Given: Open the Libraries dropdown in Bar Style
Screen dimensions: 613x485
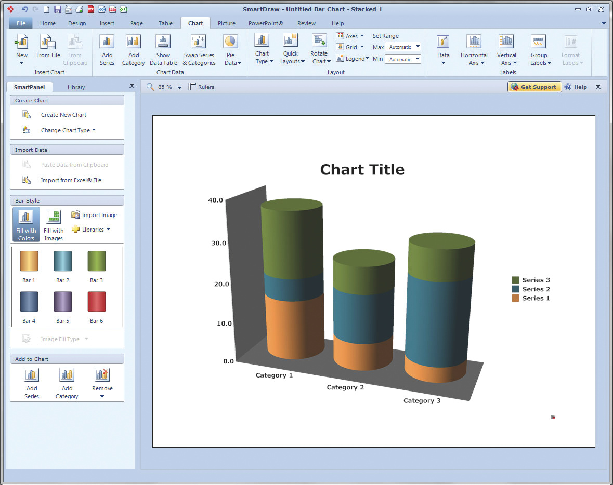Looking at the screenshot, I should [x=91, y=229].
